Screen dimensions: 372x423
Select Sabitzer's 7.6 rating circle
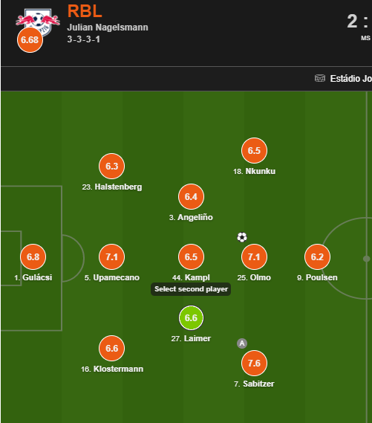254,363
